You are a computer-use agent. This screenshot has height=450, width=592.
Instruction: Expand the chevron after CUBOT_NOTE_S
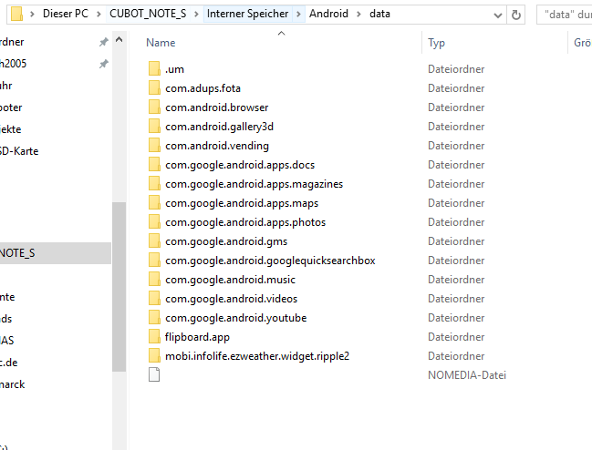pos(195,15)
